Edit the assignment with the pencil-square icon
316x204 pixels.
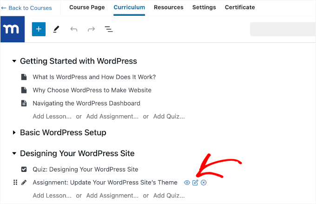(x=195, y=183)
